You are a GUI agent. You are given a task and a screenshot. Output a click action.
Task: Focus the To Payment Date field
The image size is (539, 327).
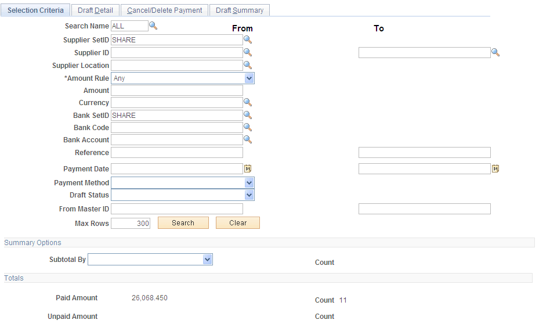click(425, 168)
